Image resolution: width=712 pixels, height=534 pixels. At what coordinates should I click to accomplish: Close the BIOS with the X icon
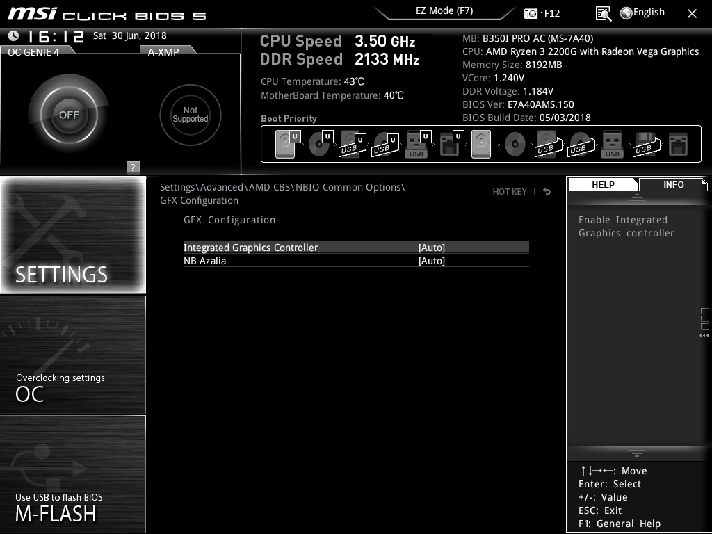pyautogui.click(x=692, y=14)
